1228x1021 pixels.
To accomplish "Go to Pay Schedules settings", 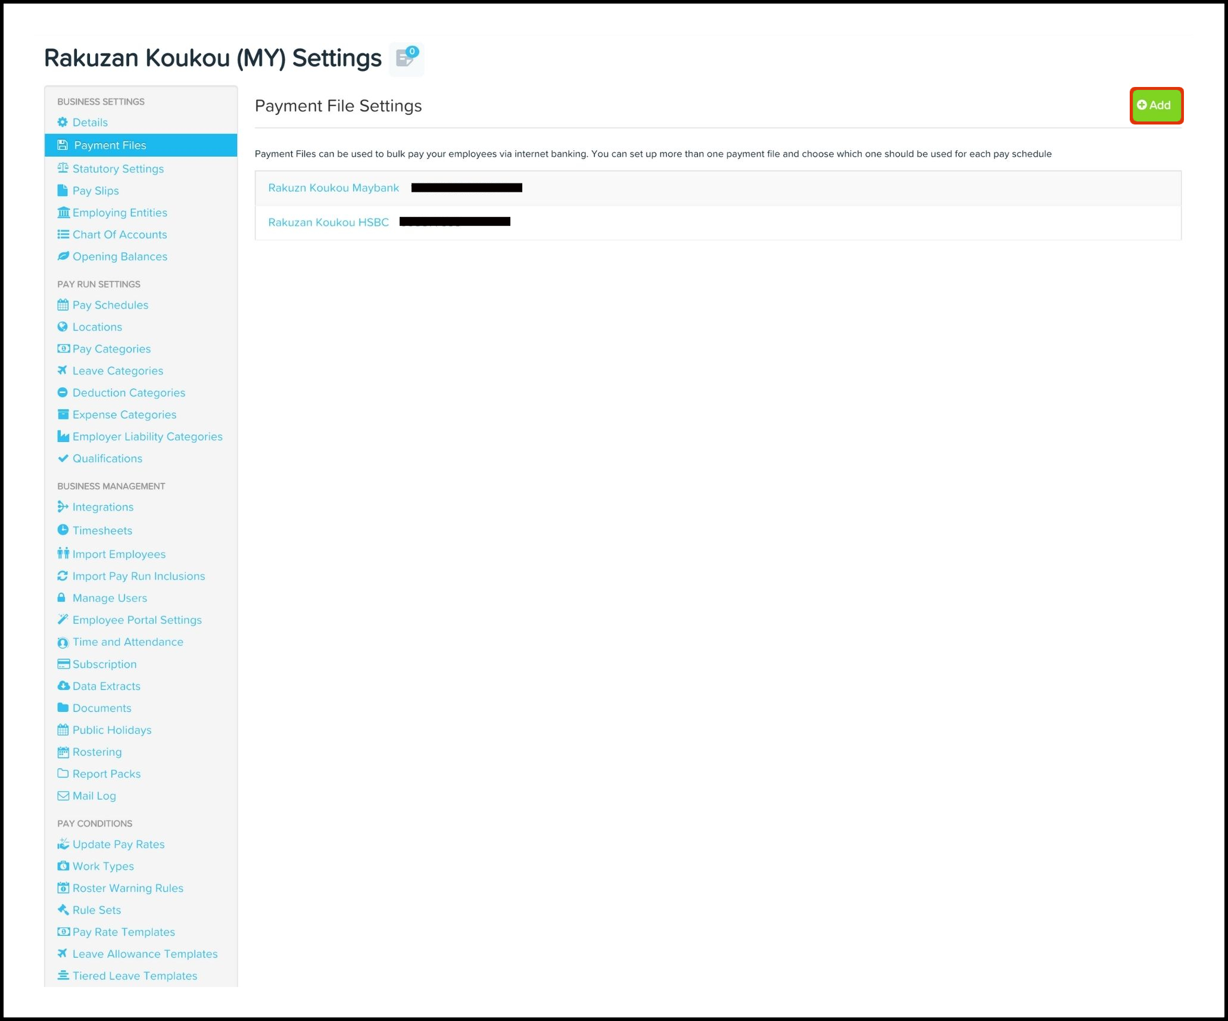I will coord(110,305).
